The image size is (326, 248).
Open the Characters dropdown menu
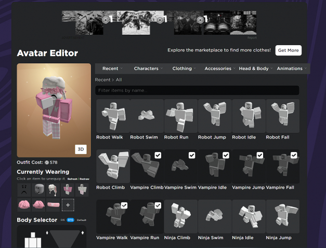(x=147, y=68)
